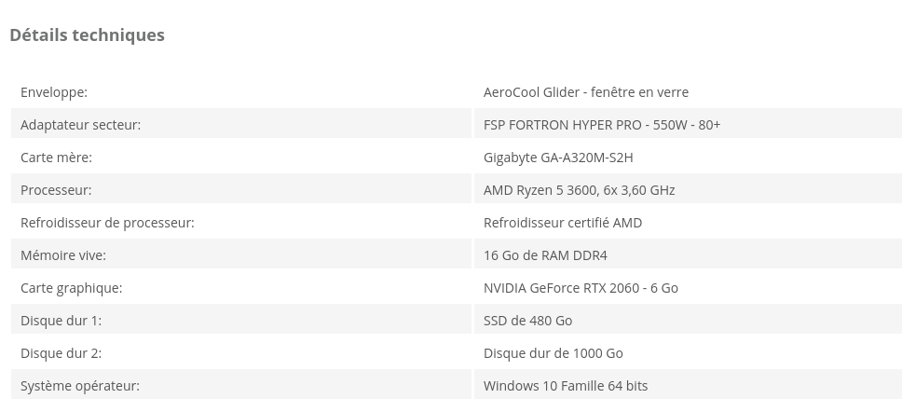Viewport: 902px width, 412px height.
Task: Select the "Mémoire vive:" row label
Action: (x=63, y=255)
